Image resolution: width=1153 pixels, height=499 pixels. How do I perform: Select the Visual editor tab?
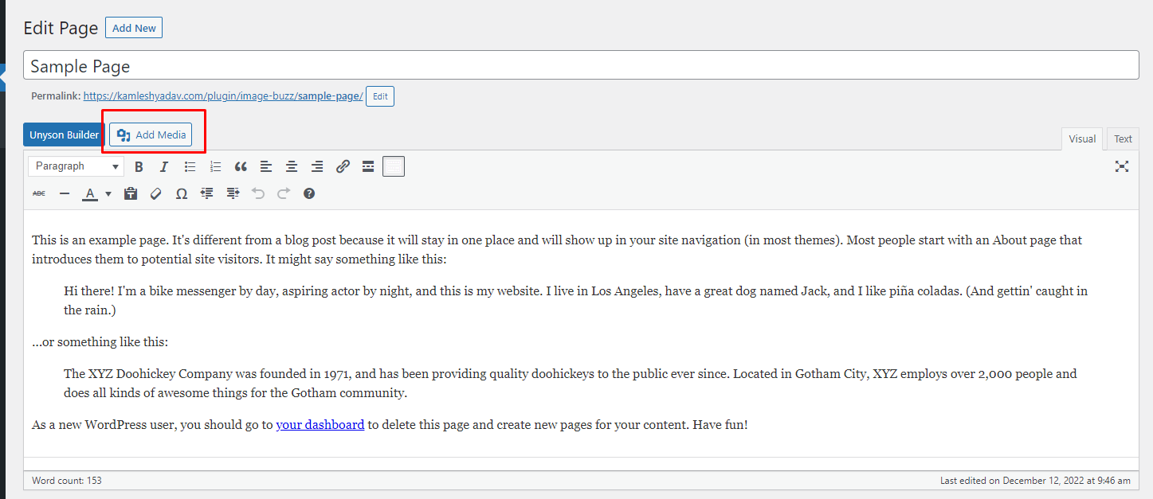coord(1082,139)
